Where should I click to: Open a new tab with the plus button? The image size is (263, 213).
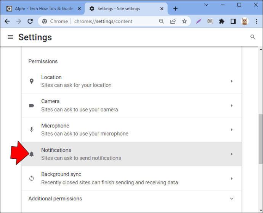pos(175,8)
